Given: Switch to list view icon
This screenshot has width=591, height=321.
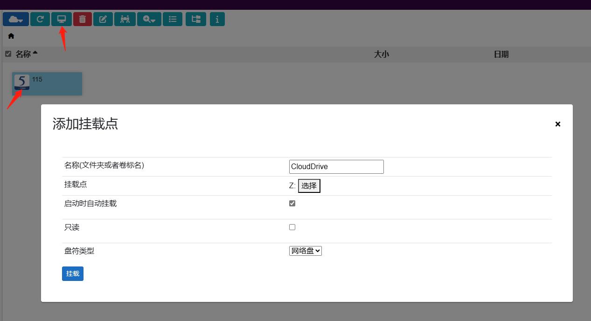Looking at the screenshot, I should click(x=173, y=19).
